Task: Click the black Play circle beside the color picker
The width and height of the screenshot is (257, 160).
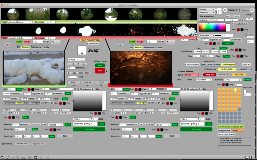Action: (x=242, y=30)
